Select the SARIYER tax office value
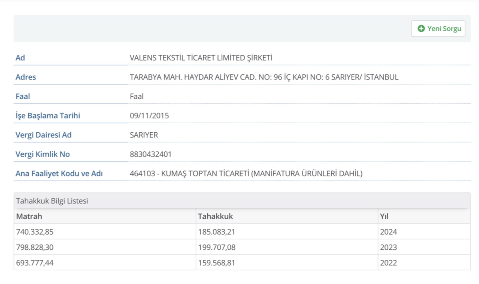The width and height of the screenshot is (479, 284). pyautogui.click(x=144, y=135)
